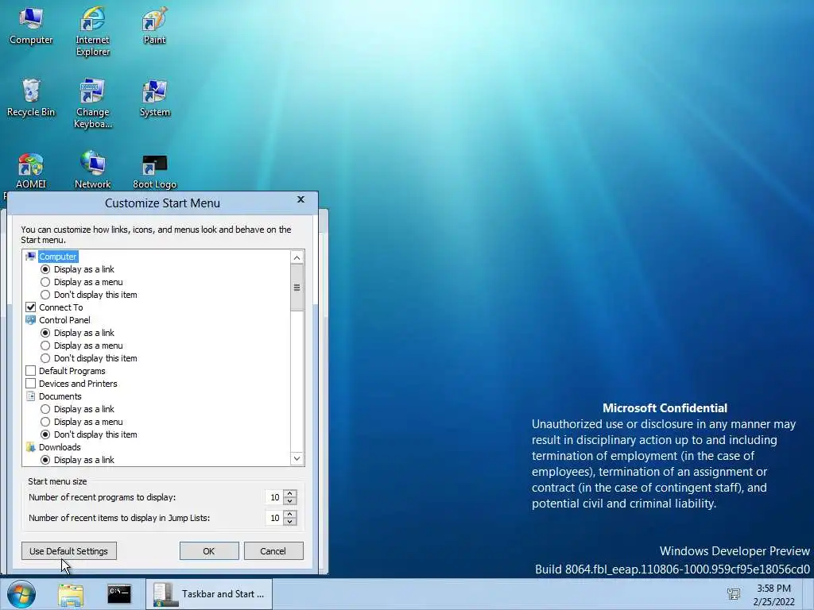The height and width of the screenshot is (610, 814).
Task: Increase number of recent programs
Action: point(290,493)
